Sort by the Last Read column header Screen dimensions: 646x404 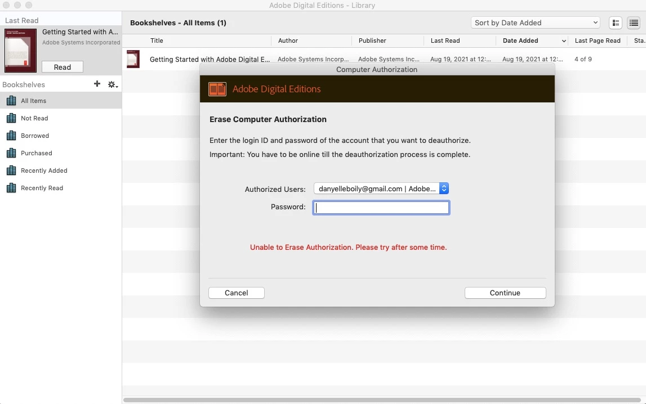point(445,41)
